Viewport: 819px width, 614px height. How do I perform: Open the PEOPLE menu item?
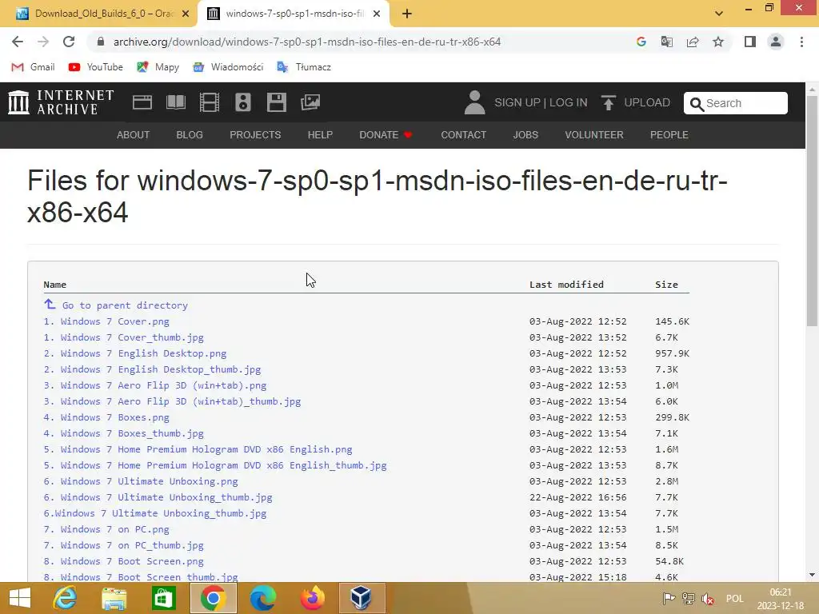pos(669,134)
